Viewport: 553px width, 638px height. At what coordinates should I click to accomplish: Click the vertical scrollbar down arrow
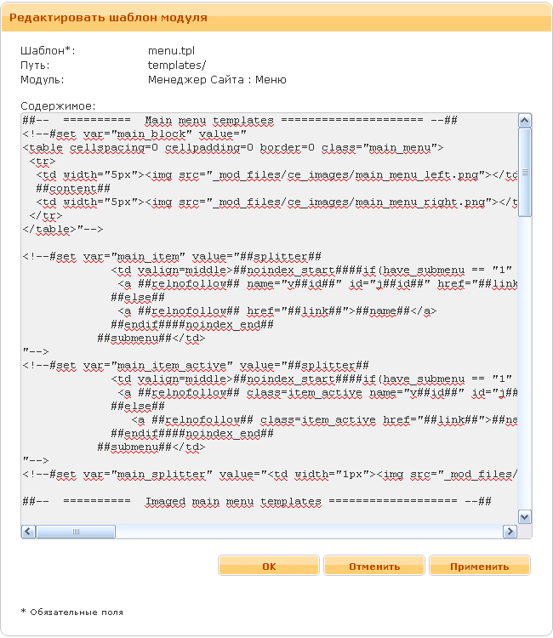coord(525,516)
